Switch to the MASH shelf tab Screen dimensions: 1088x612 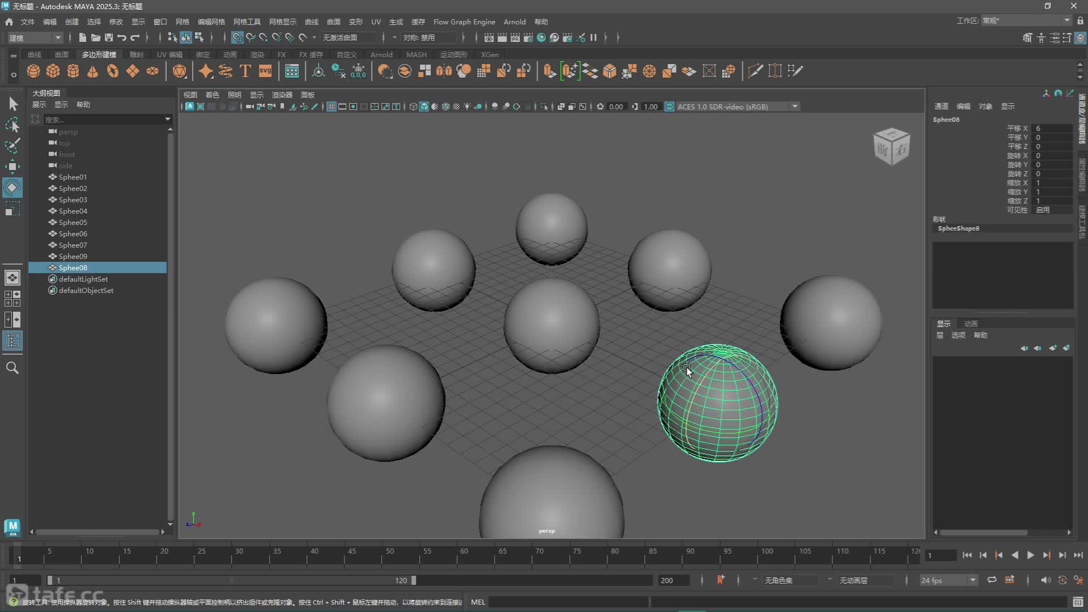click(x=416, y=54)
